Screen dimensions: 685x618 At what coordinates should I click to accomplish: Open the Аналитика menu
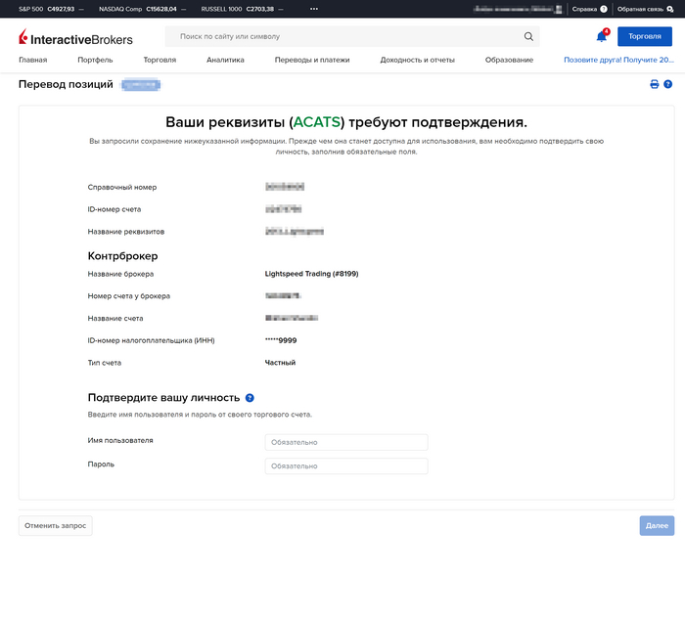(x=225, y=60)
